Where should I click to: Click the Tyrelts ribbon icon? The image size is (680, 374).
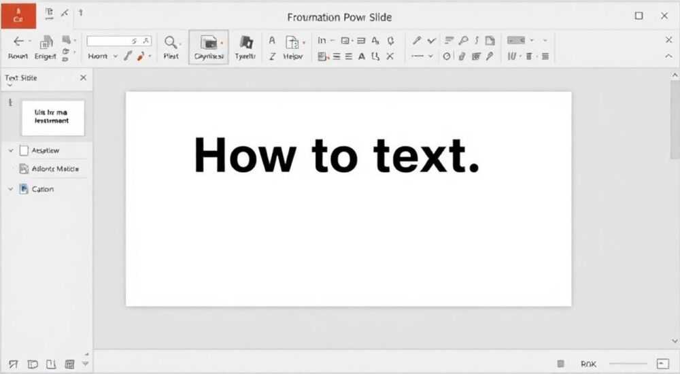pos(246,42)
